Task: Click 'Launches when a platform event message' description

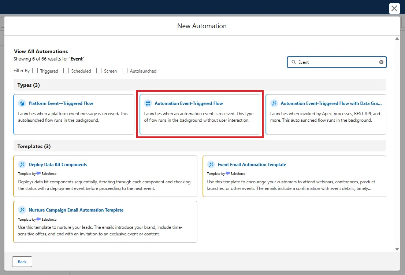Action: 73,117
